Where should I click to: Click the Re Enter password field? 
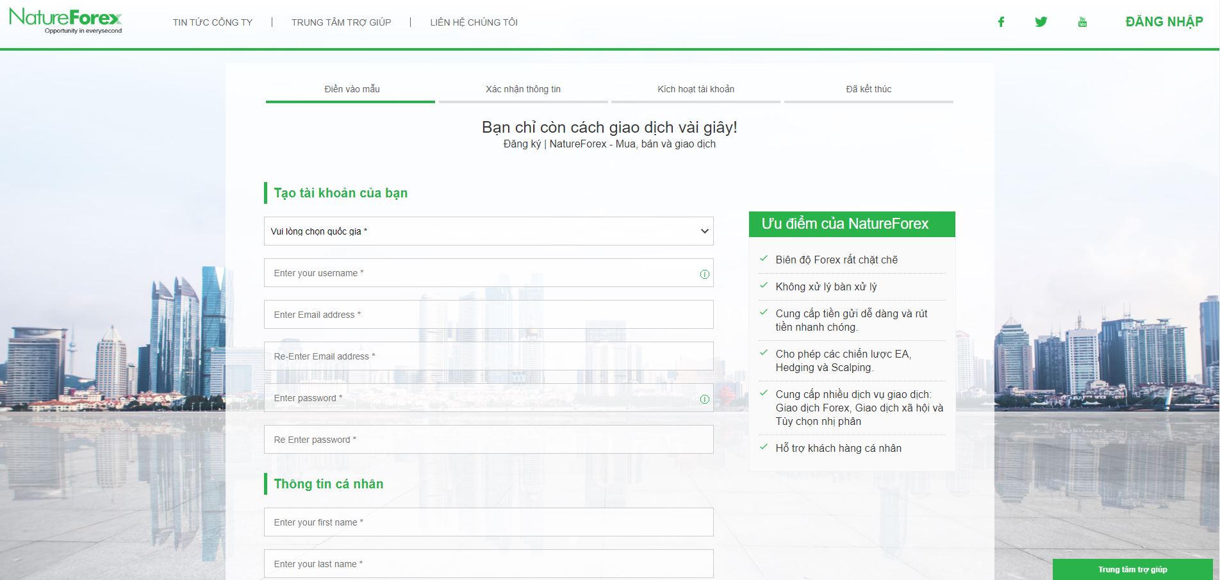coord(489,440)
